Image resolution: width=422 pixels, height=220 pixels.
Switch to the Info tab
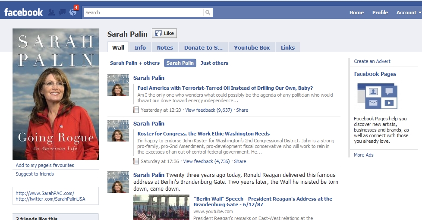(x=140, y=47)
